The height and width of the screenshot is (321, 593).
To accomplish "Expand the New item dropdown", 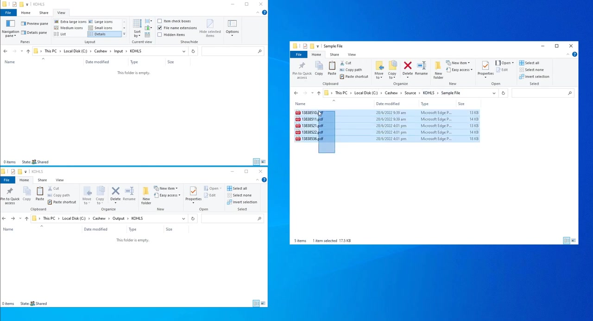I will [459, 62].
